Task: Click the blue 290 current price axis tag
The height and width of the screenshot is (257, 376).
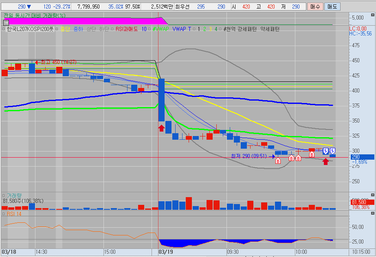Action: pyautogui.click(x=362, y=157)
